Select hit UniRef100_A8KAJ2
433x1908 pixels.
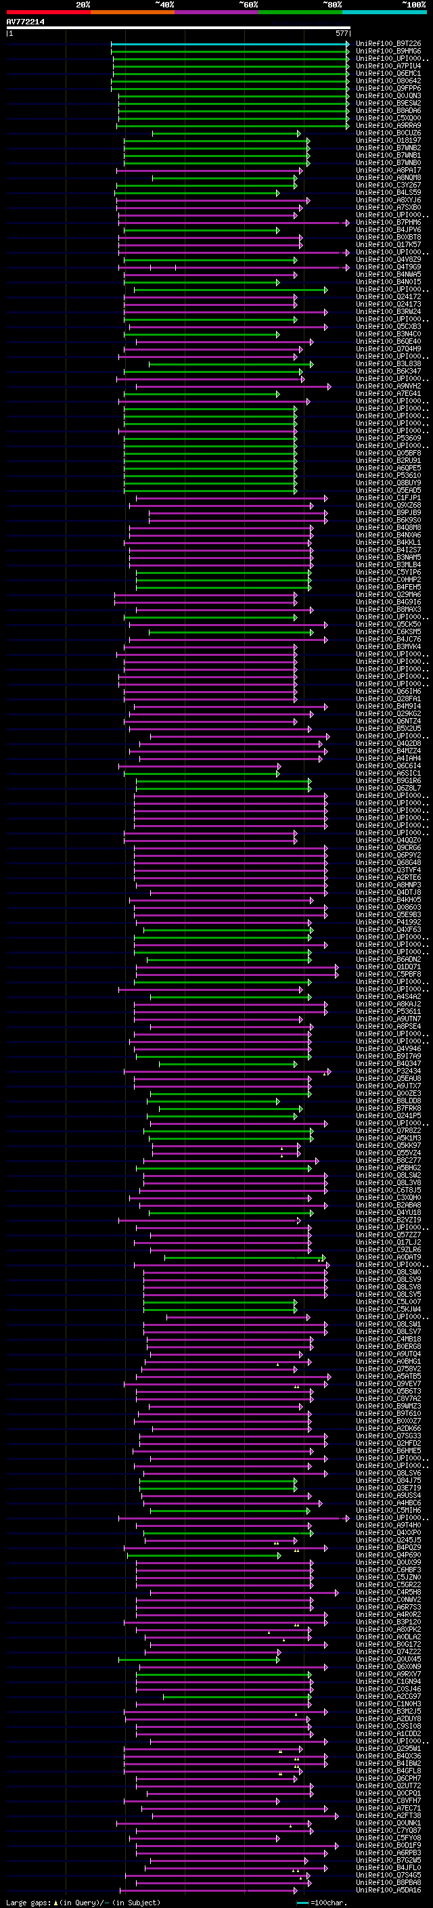(x=388, y=1004)
